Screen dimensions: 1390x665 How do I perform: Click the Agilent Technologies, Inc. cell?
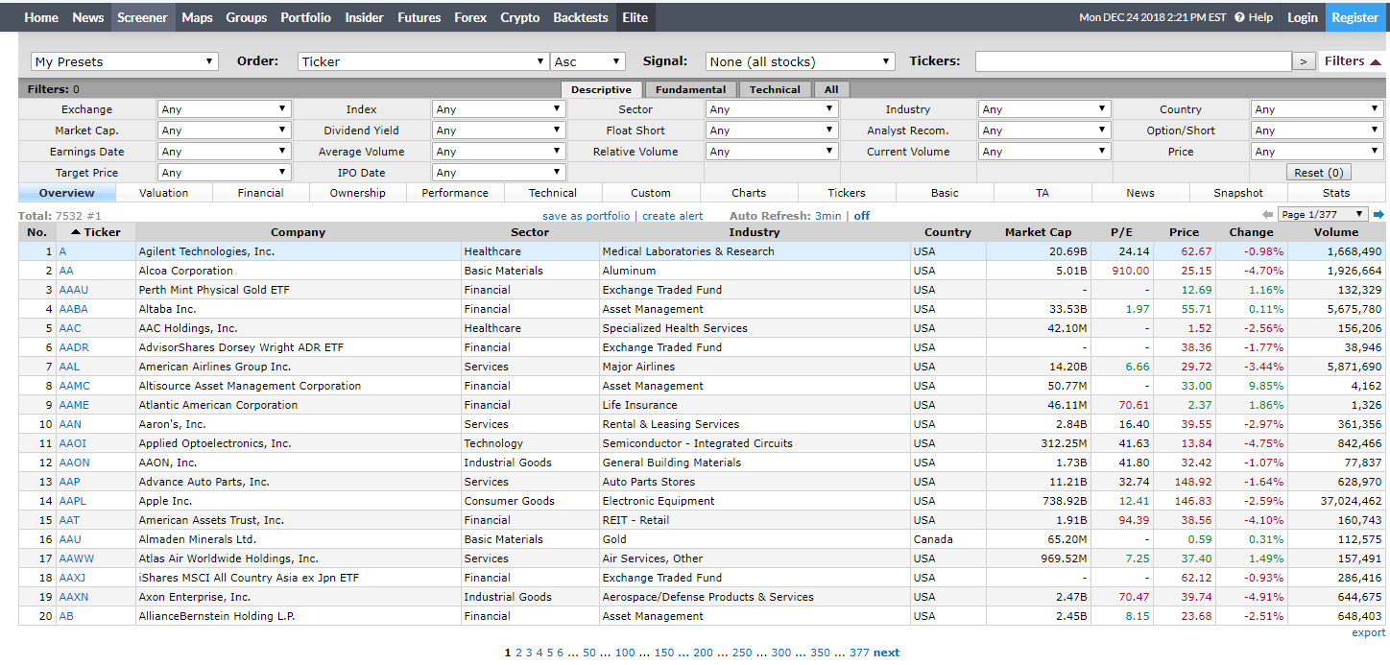click(299, 251)
